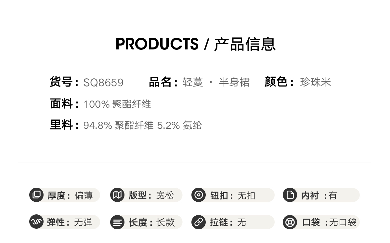Click the lining (内衬) document icon

pyautogui.click(x=290, y=195)
